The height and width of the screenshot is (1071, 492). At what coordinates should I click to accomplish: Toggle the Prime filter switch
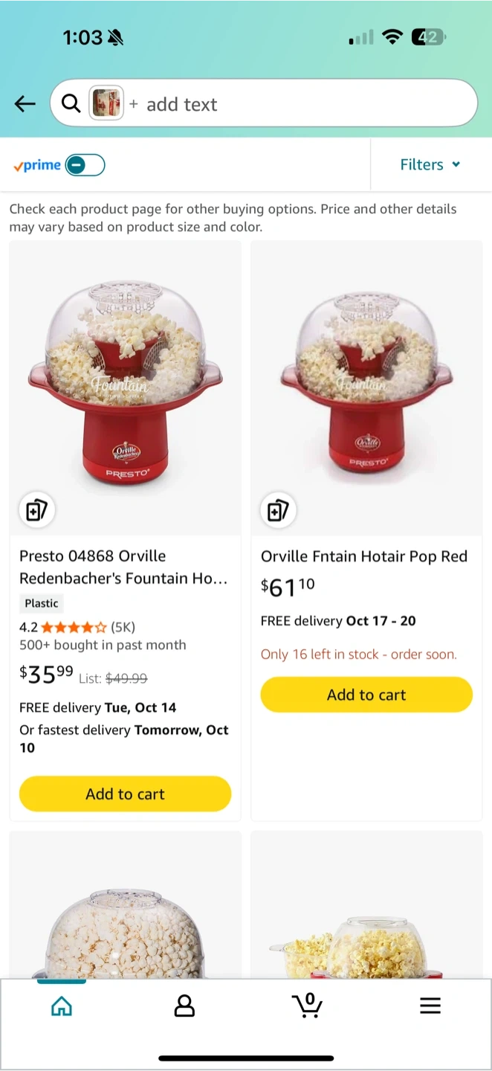pyautogui.click(x=85, y=165)
